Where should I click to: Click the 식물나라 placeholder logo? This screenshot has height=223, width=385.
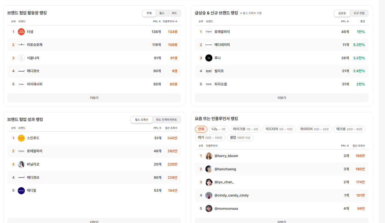click(x=21, y=58)
